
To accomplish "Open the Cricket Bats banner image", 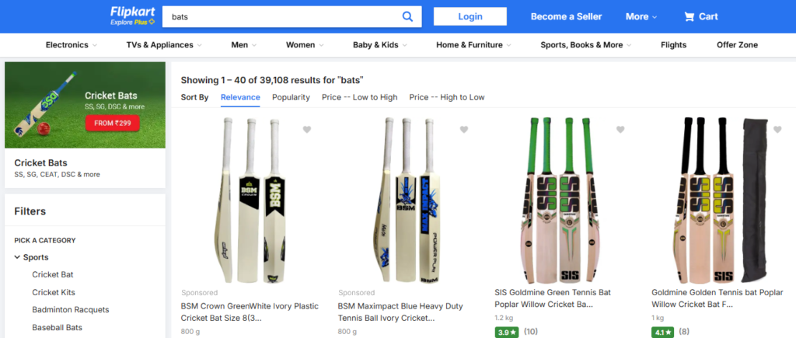I will pyautogui.click(x=85, y=105).
